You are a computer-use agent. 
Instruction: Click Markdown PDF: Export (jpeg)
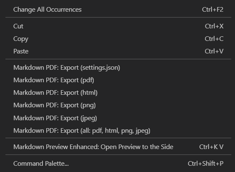pyautogui.click(x=118, y=118)
